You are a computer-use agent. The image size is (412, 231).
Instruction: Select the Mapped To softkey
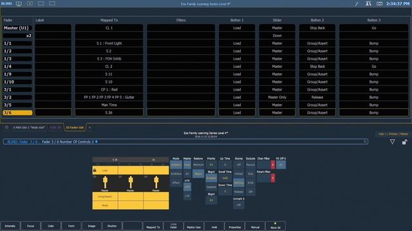pos(153,226)
